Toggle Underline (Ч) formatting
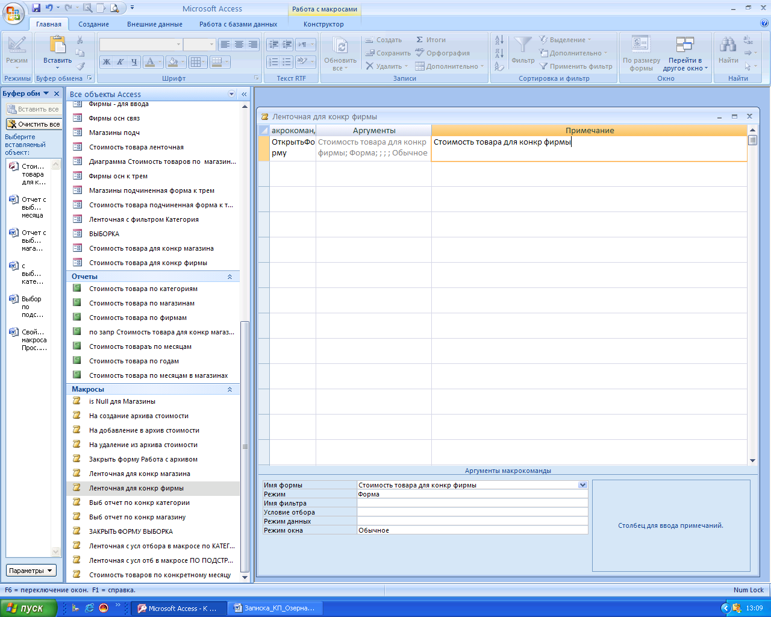This screenshot has height=617, width=771. tap(134, 62)
